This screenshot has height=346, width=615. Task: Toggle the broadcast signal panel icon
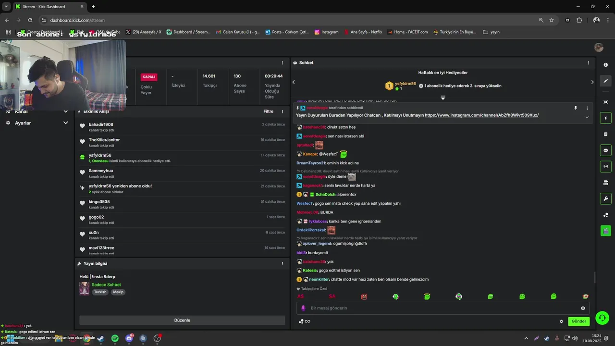605,166
